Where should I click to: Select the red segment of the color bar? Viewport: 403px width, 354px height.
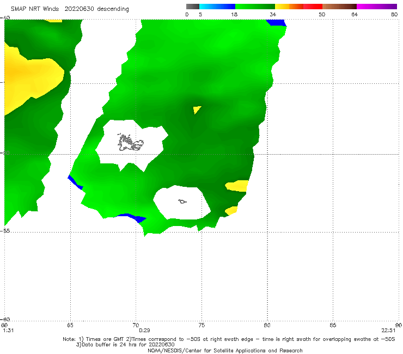tap(313, 7)
